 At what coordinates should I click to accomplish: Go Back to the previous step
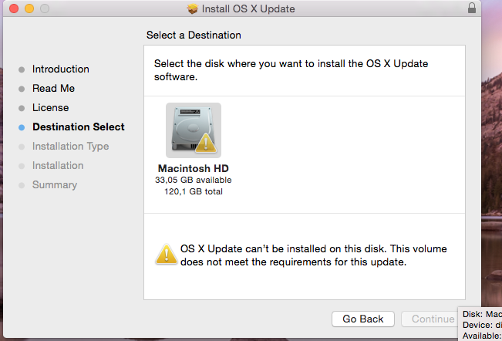[363, 319]
